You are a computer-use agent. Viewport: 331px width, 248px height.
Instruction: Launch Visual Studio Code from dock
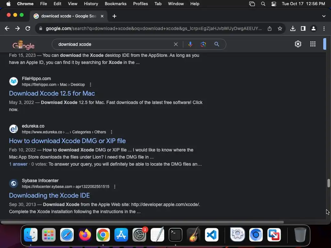(211, 235)
